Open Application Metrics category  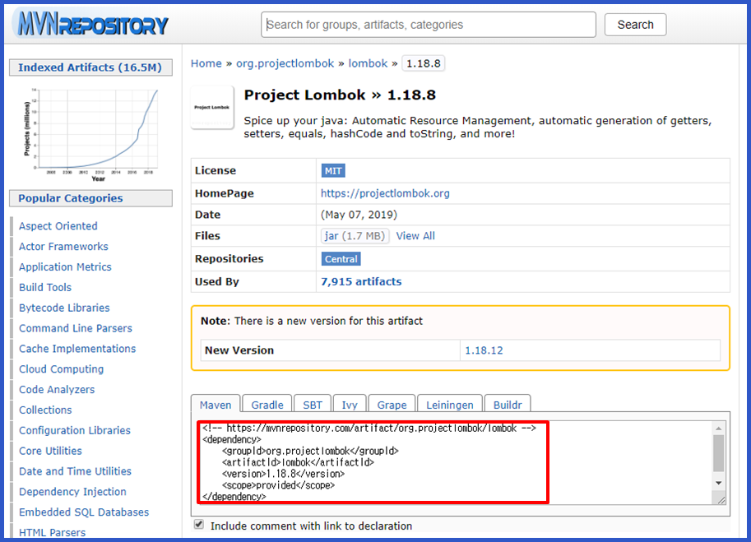pyautogui.click(x=65, y=267)
